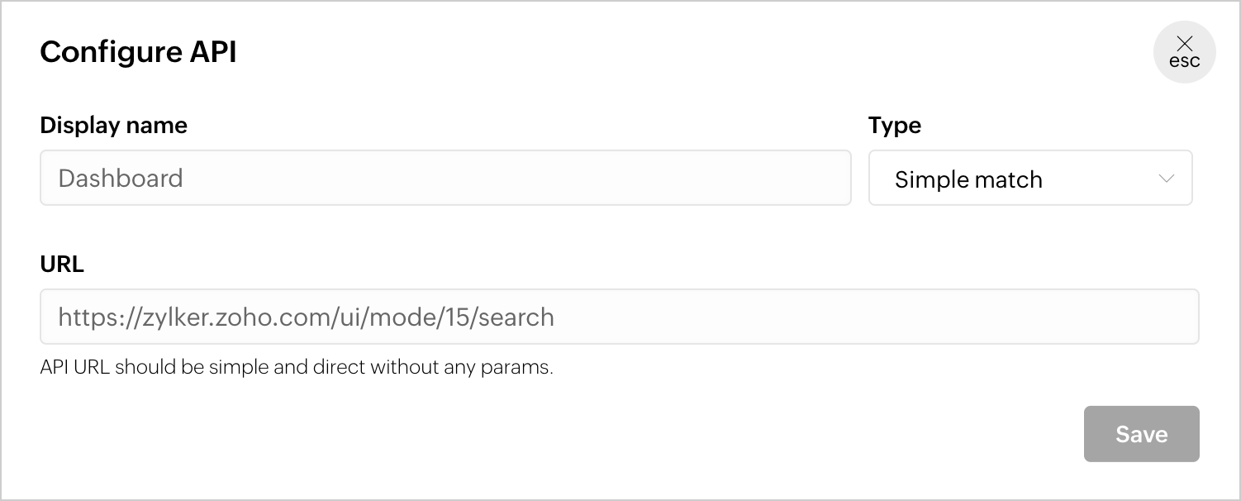Click the Type label
This screenshot has height=501, width=1241.
pyautogui.click(x=894, y=125)
